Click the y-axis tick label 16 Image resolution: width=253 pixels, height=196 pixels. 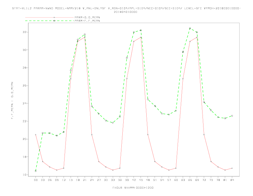25,175
